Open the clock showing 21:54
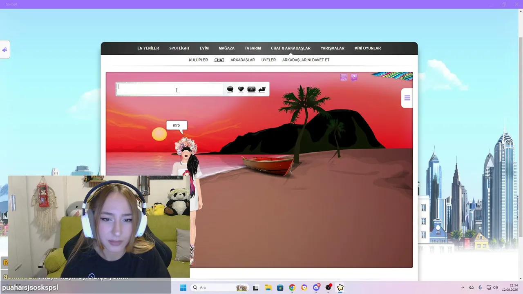The height and width of the screenshot is (294, 523). point(510,287)
